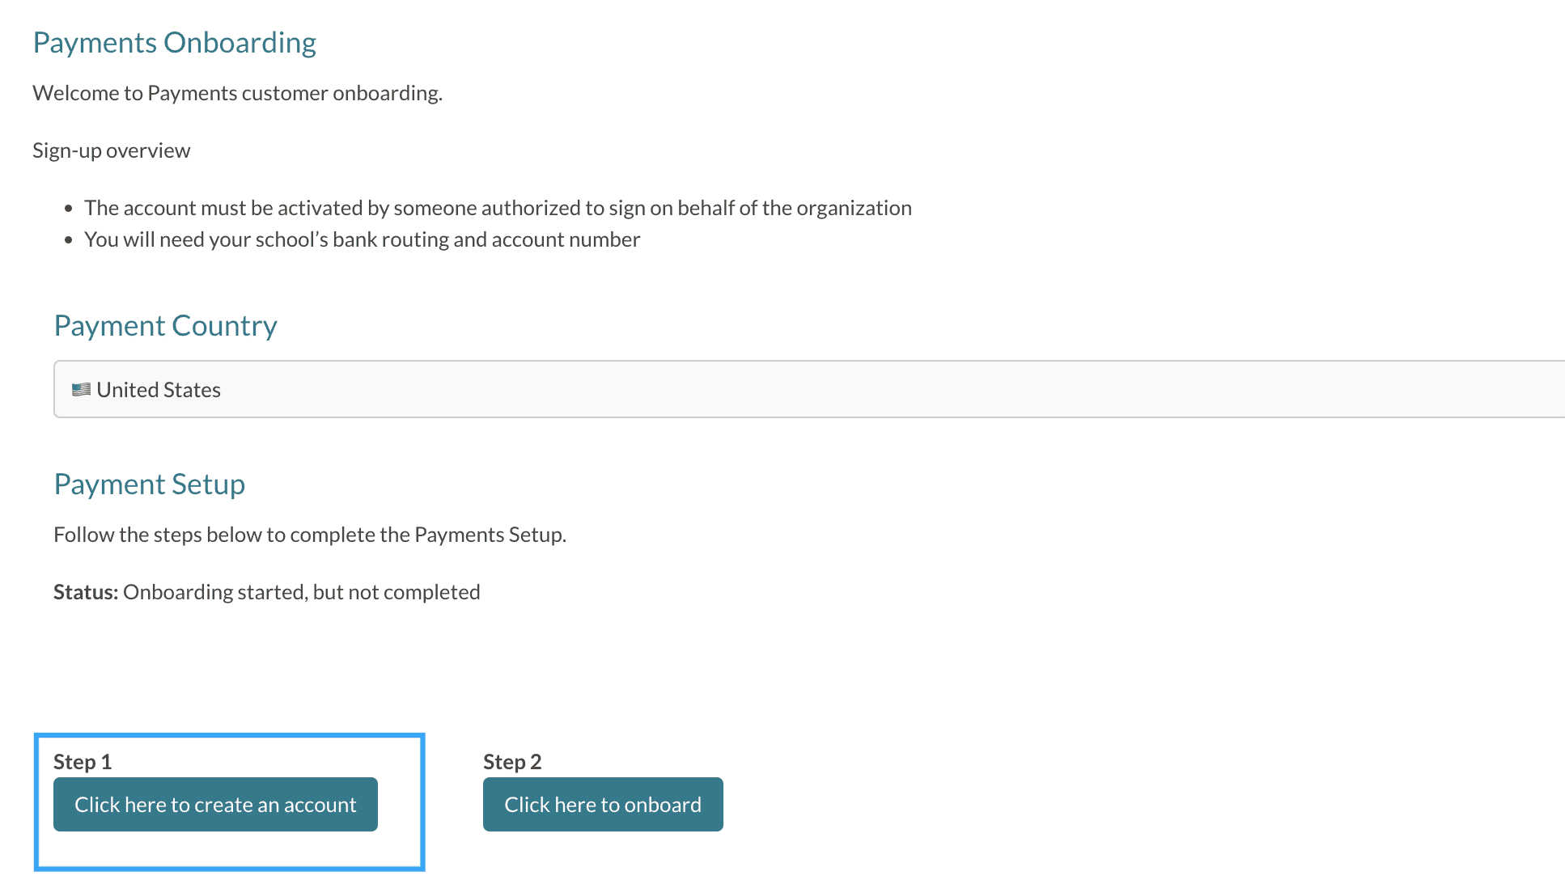Click the bullet about authorized account activation
1565x880 pixels.
(x=498, y=208)
